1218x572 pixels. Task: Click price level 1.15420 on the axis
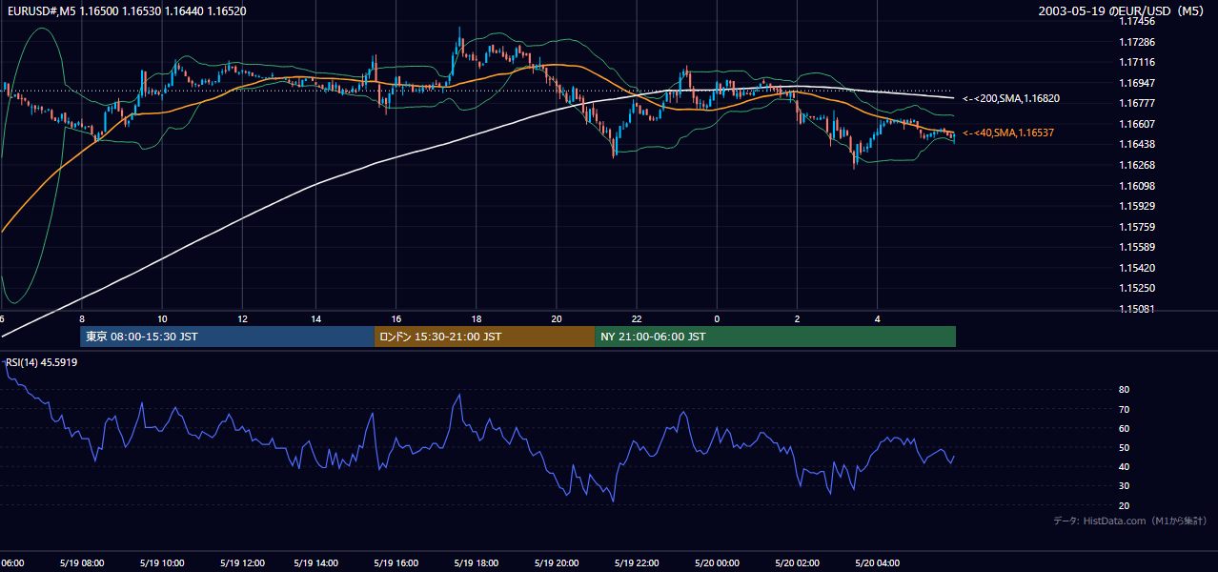1136,268
